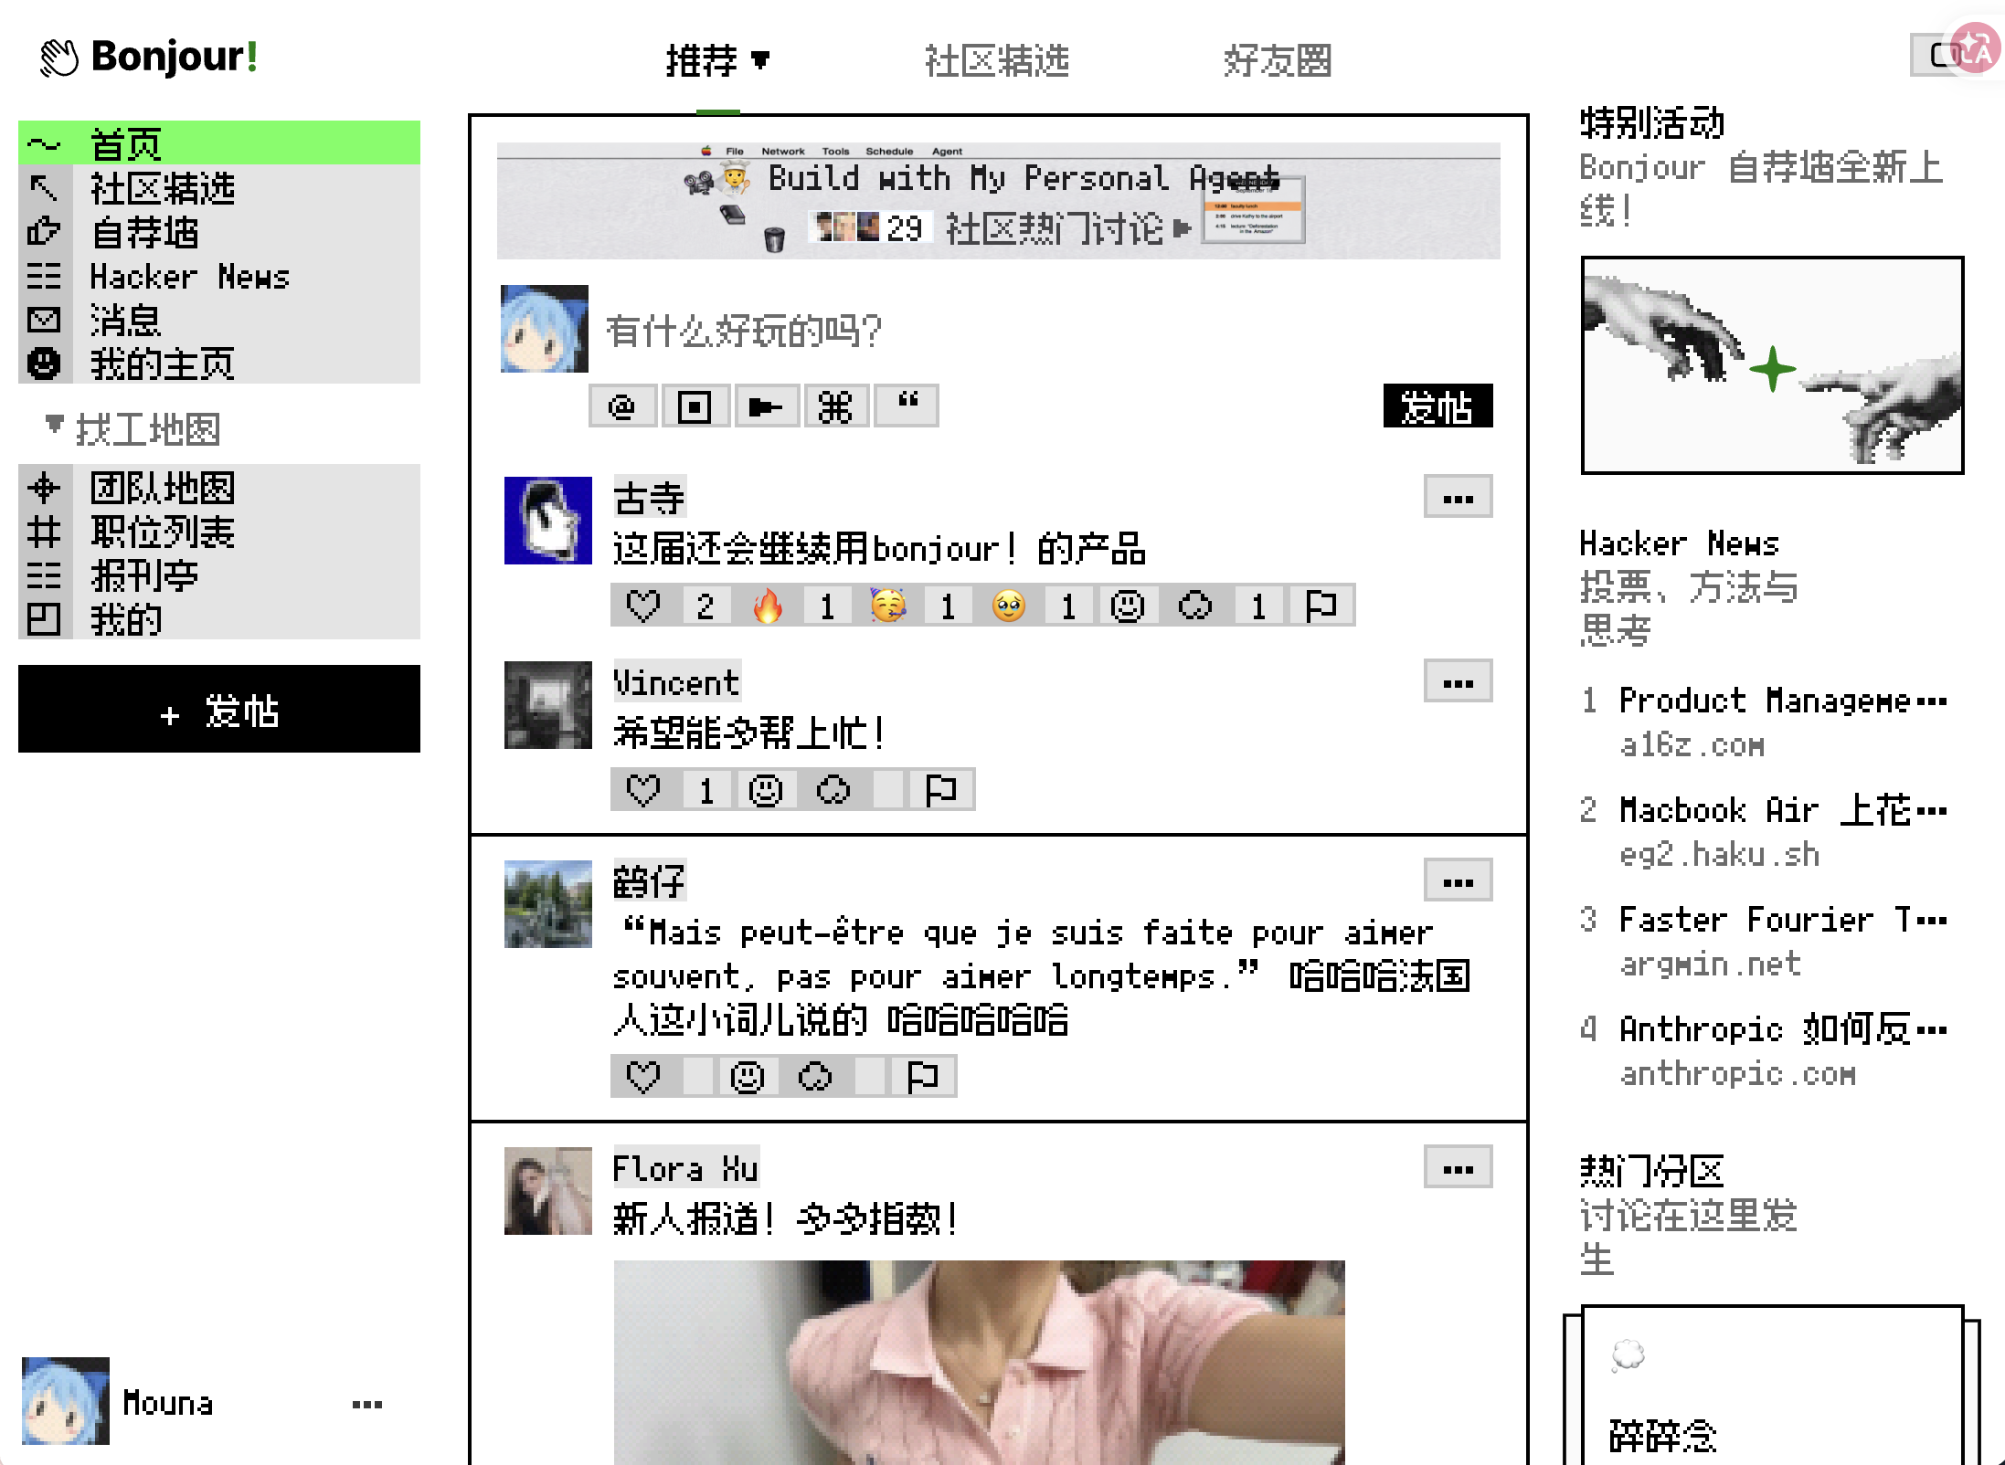Click the @ mention icon in composer
The image size is (2005, 1465).
(x=622, y=406)
